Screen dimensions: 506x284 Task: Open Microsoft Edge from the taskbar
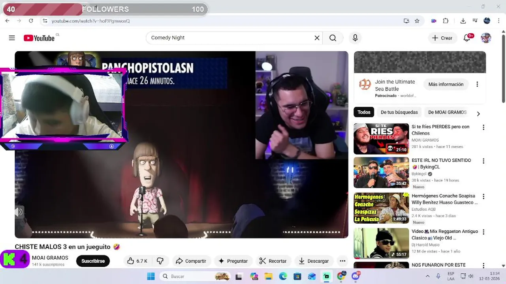(283, 277)
